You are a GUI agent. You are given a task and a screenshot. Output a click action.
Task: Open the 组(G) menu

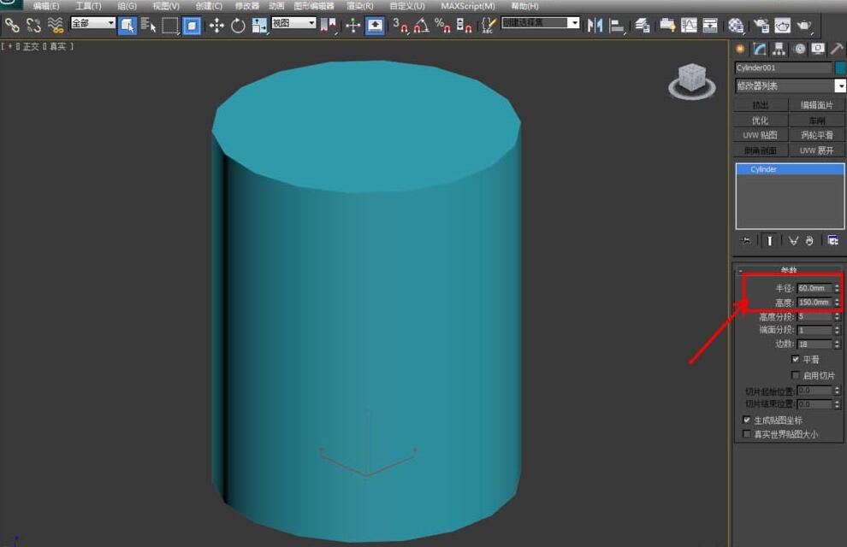127,6
